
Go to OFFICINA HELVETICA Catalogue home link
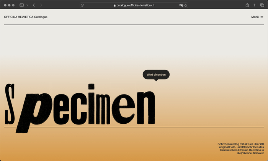26,17
